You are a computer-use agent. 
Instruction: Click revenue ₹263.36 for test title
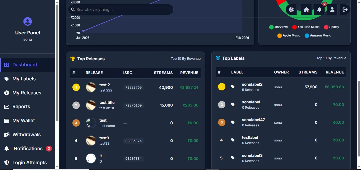(x=191, y=105)
